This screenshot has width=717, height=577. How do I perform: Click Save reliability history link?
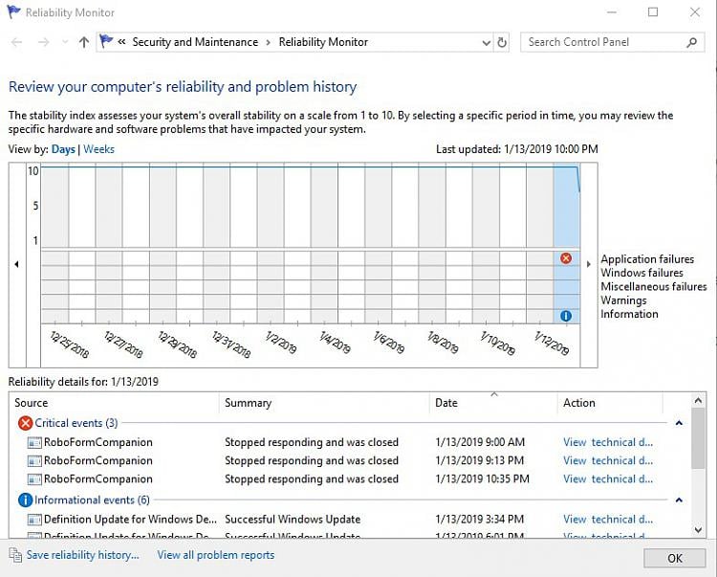[x=82, y=555]
